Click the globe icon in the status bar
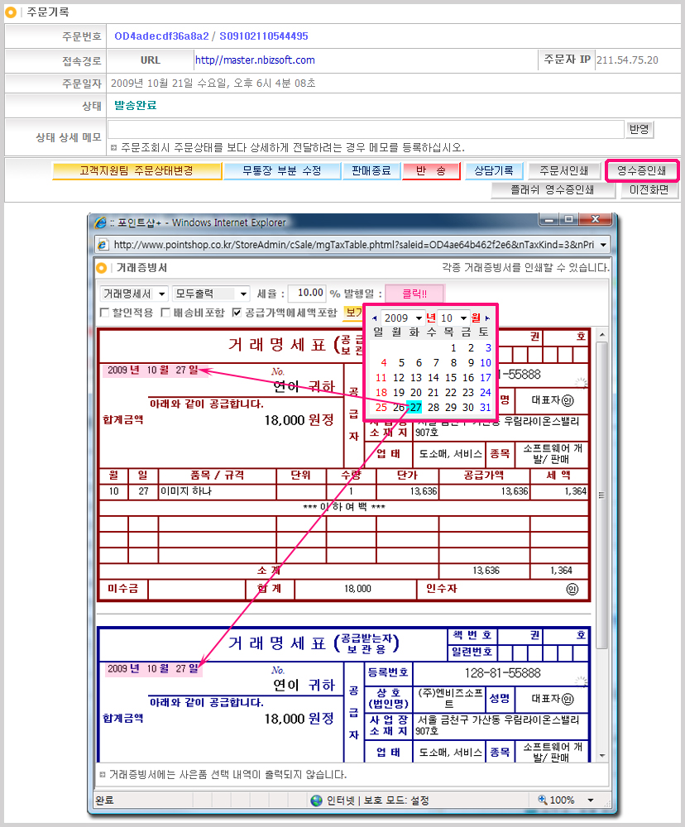The image size is (685, 827). pos(316,801)
